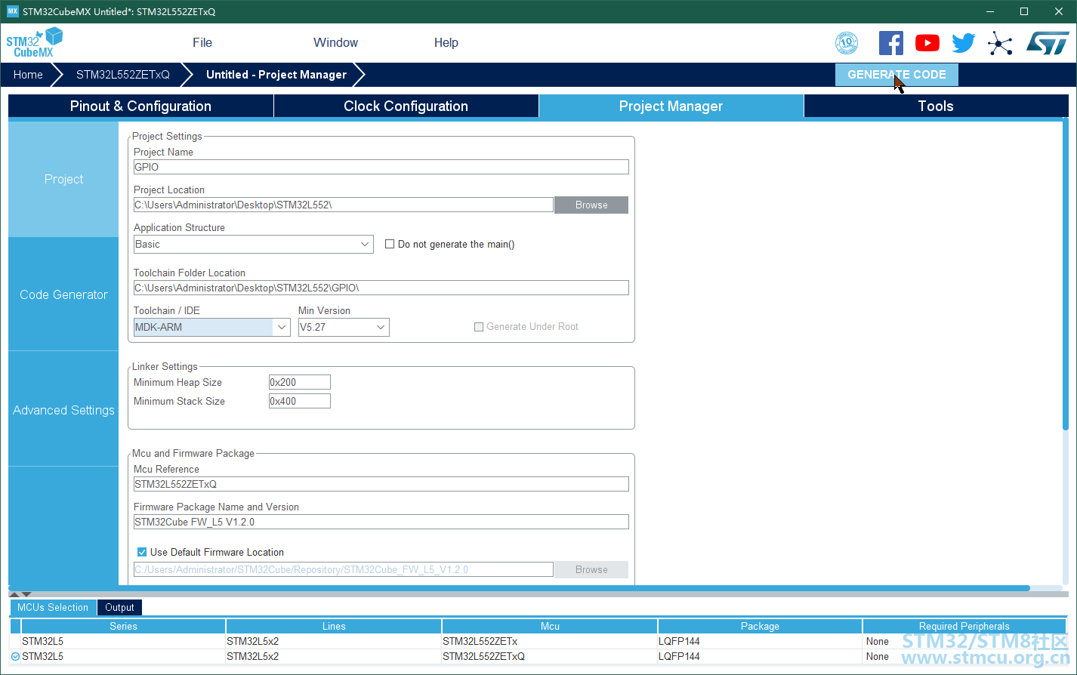Click the ST community network icon

pos(1000,43)
